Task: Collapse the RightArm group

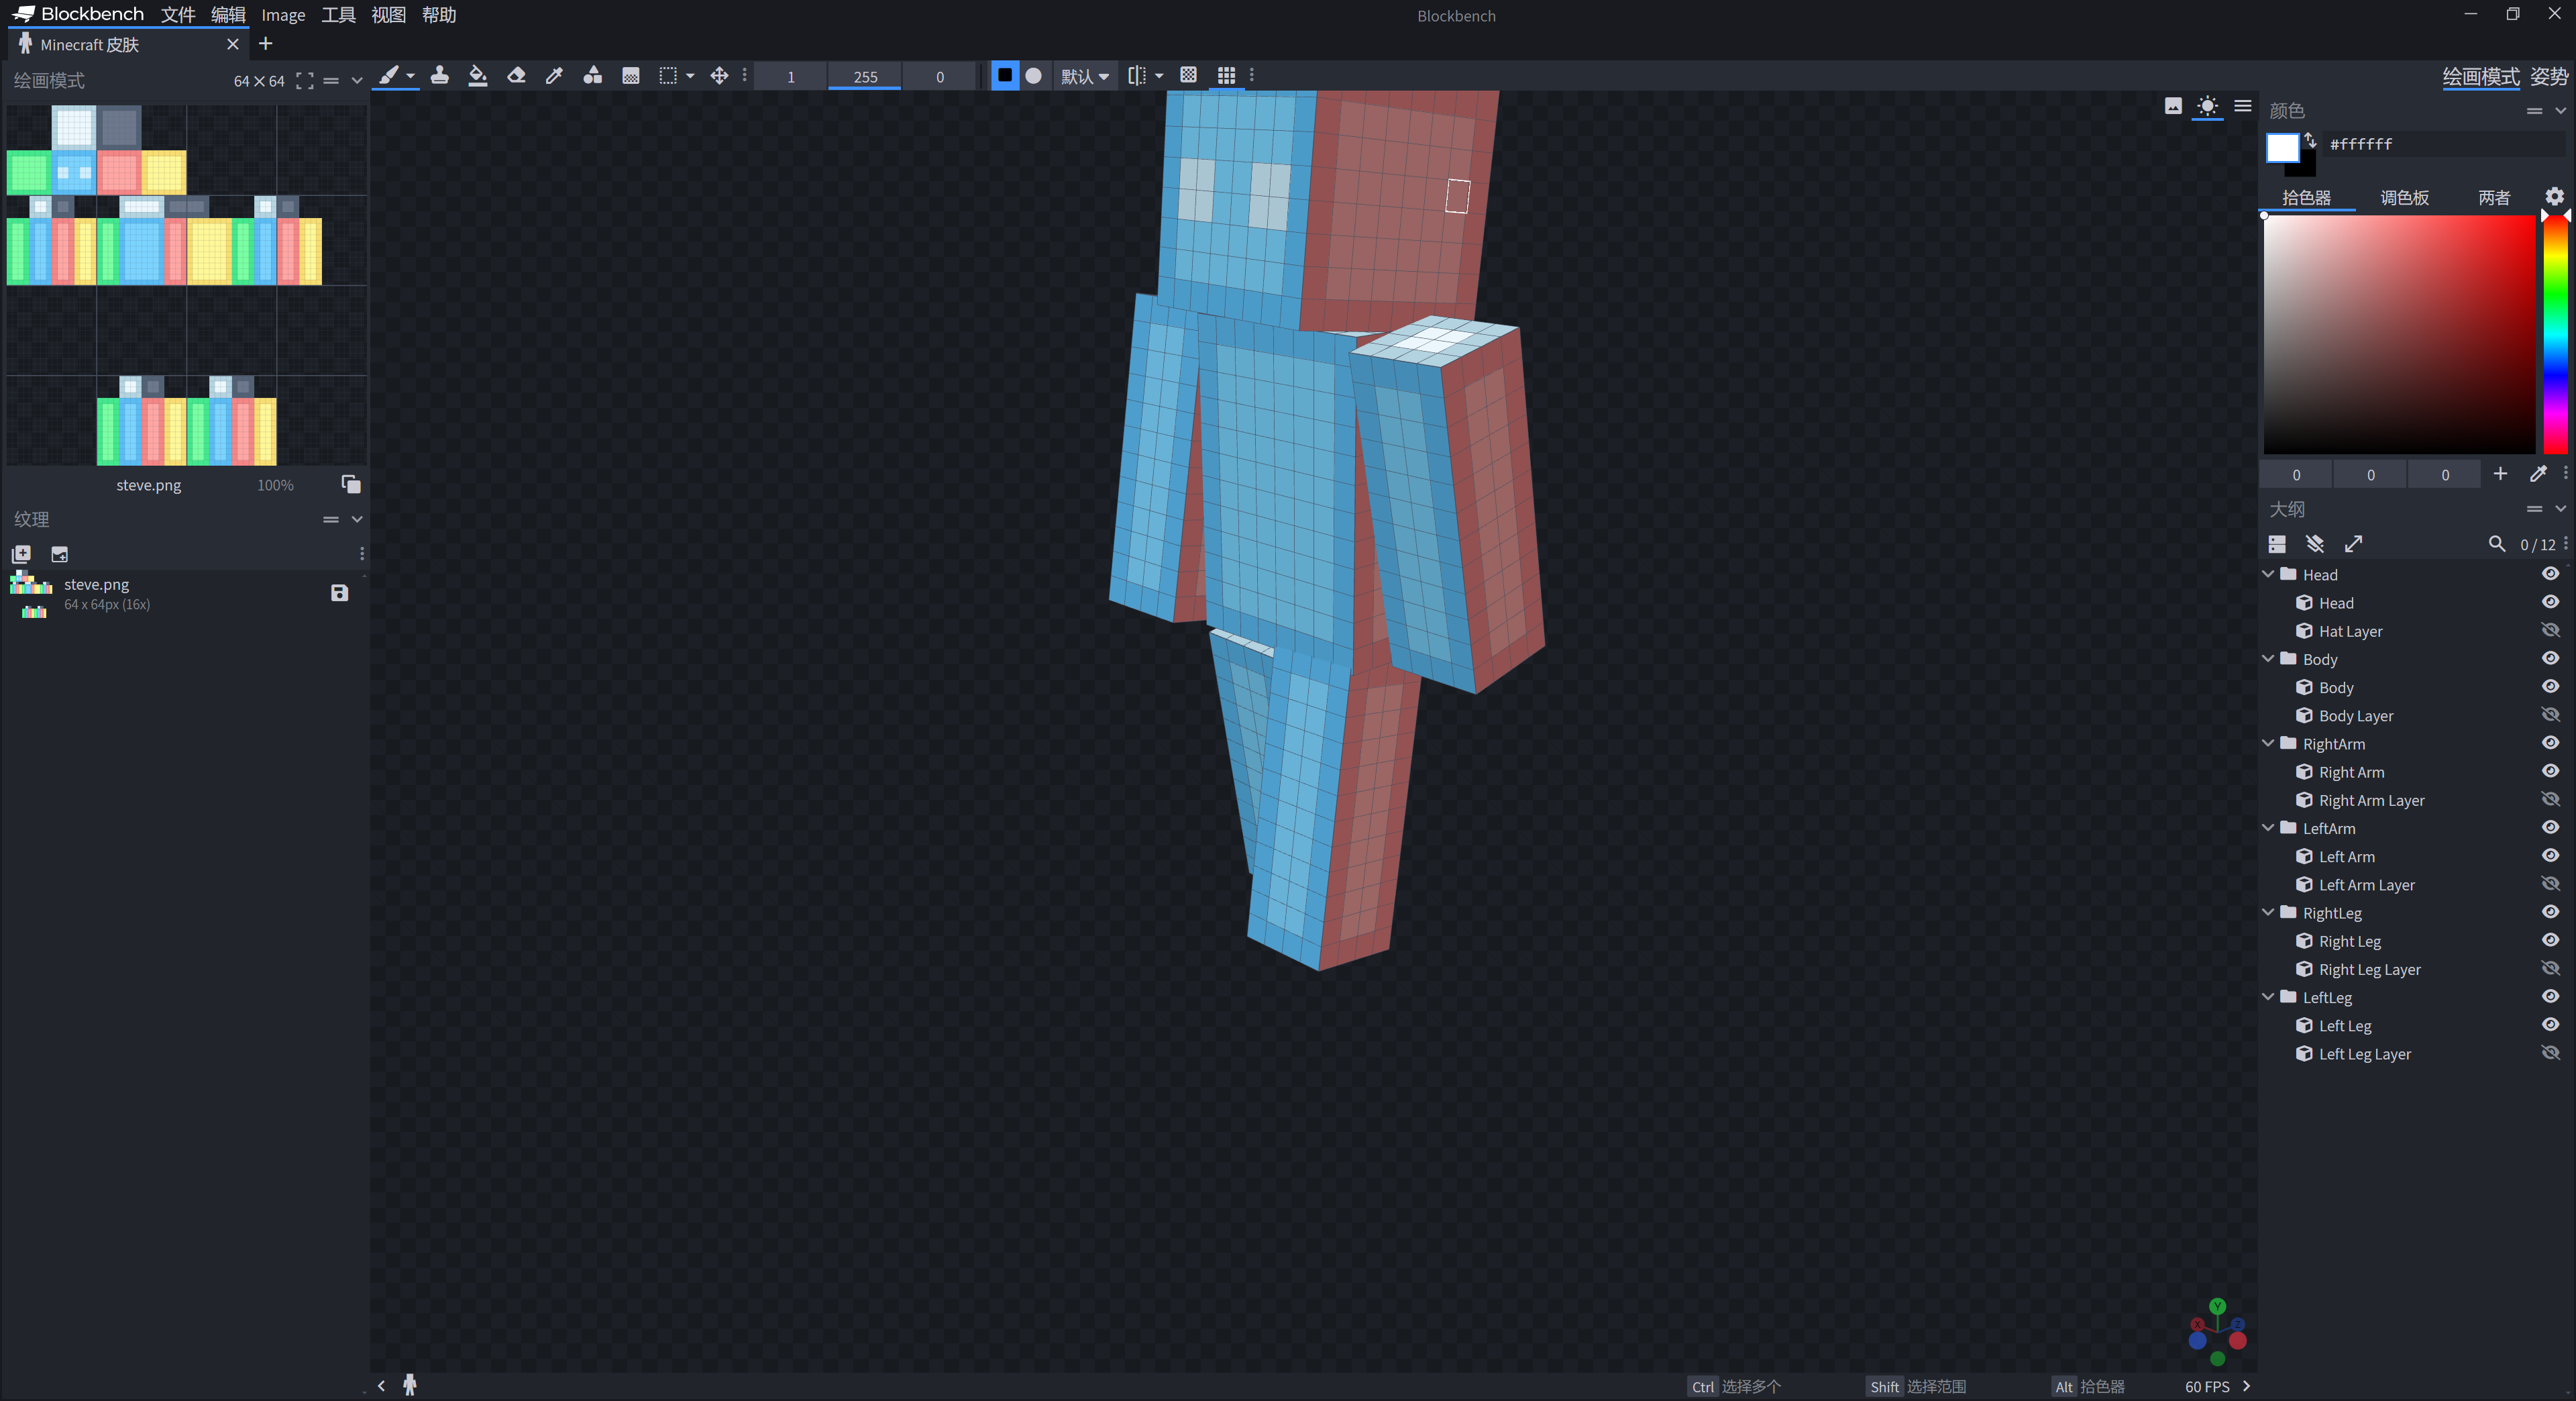Action: [2268, 743]
